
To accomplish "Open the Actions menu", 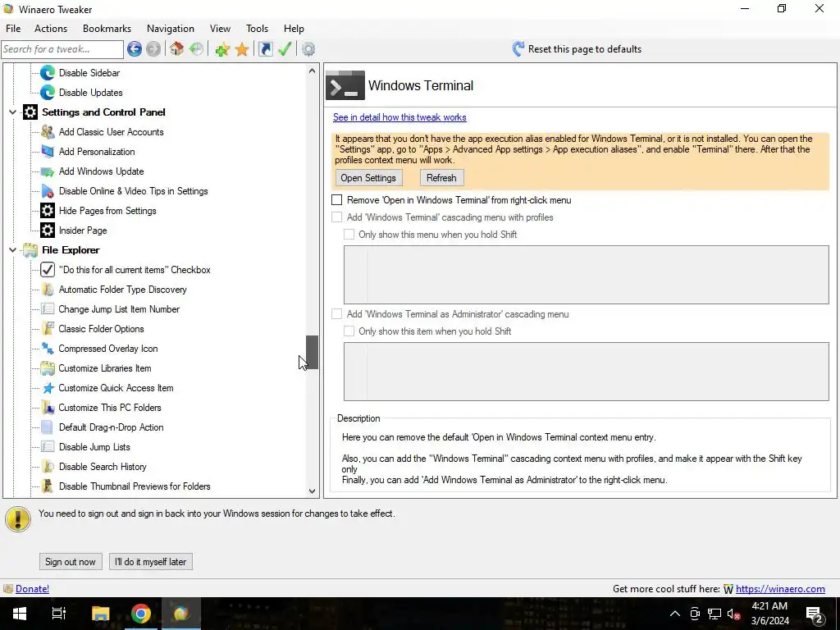I will (51, 29).
